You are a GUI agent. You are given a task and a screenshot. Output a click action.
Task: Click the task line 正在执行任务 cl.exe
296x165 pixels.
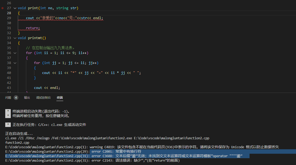point(49,125)
